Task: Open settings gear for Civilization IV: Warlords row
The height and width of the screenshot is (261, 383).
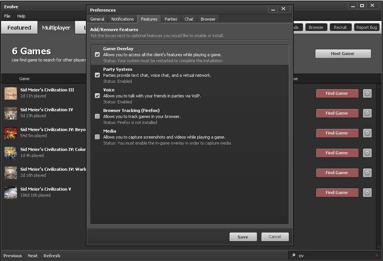Action: [x=367, y=173]
